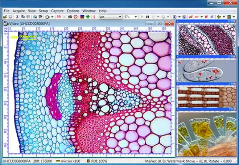Open the Window menu
The image size is (239, 165).
coord(89,11)
